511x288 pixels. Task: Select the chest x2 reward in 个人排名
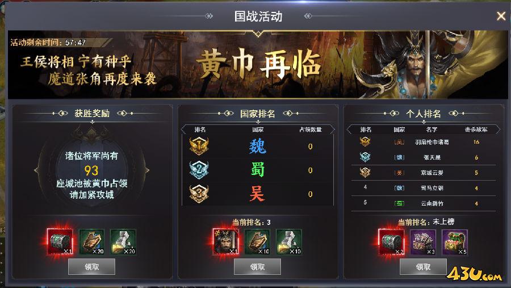pos(391,241)
